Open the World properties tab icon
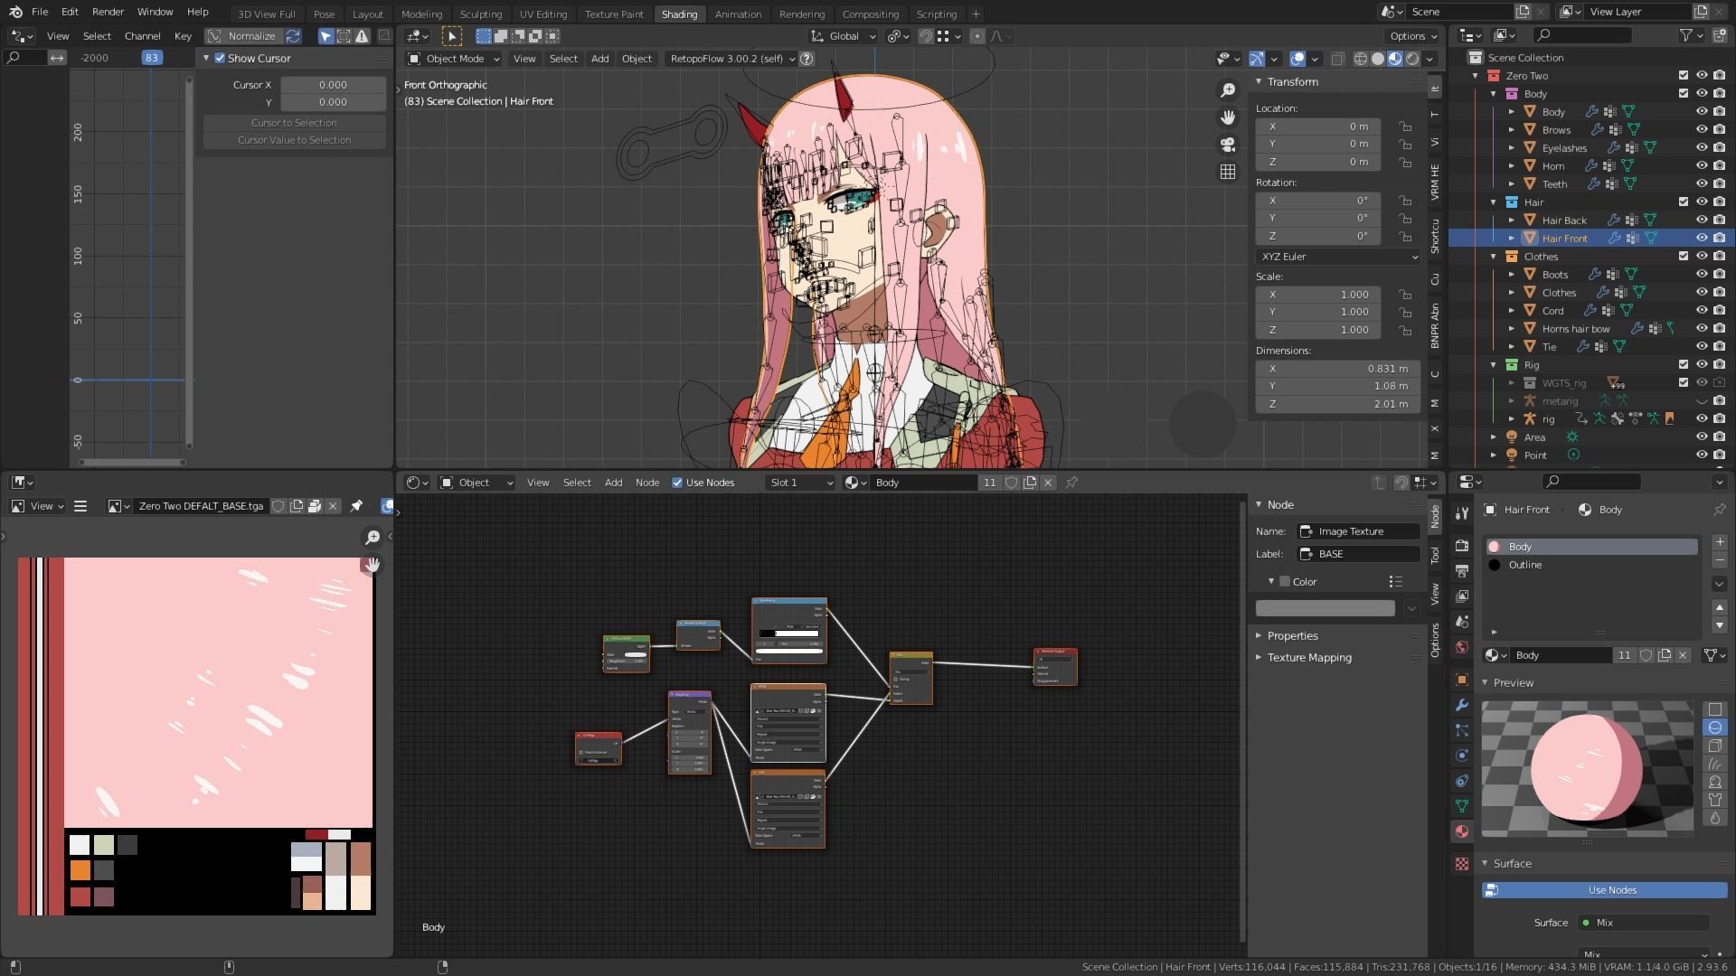 click(1461, 647)
